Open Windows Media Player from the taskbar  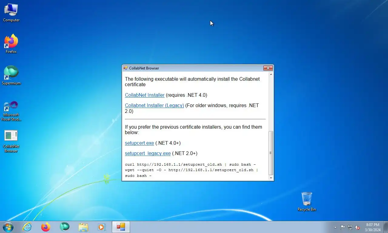102,227
